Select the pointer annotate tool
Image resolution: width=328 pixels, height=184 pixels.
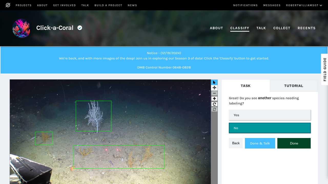coord(214,82)
